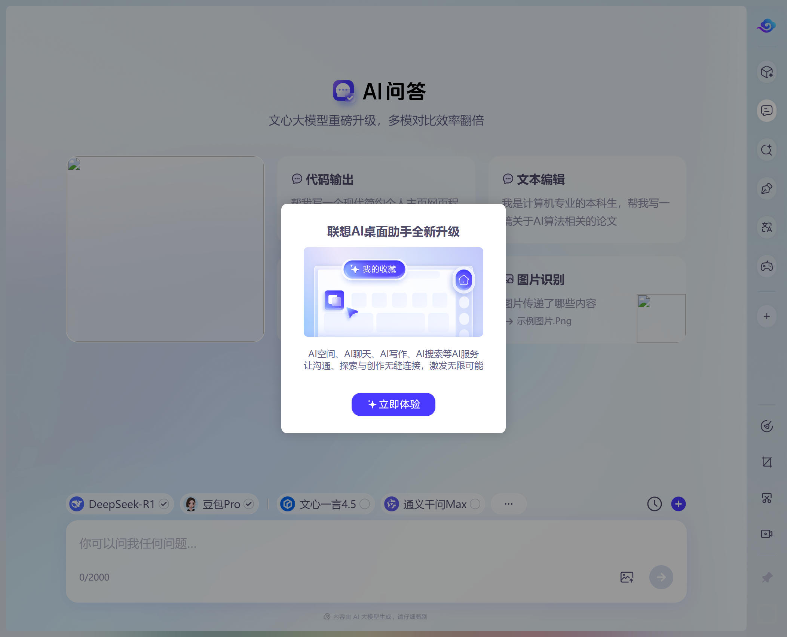
Task: Pin the sidebar with pushpin icon
Action: [766, 577]
